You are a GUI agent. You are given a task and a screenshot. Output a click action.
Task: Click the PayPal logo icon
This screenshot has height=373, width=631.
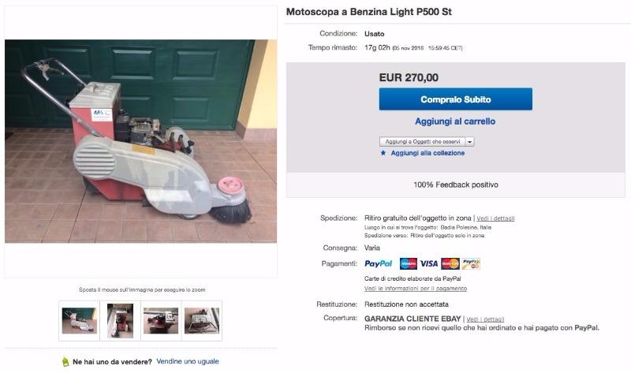[378, 263]
